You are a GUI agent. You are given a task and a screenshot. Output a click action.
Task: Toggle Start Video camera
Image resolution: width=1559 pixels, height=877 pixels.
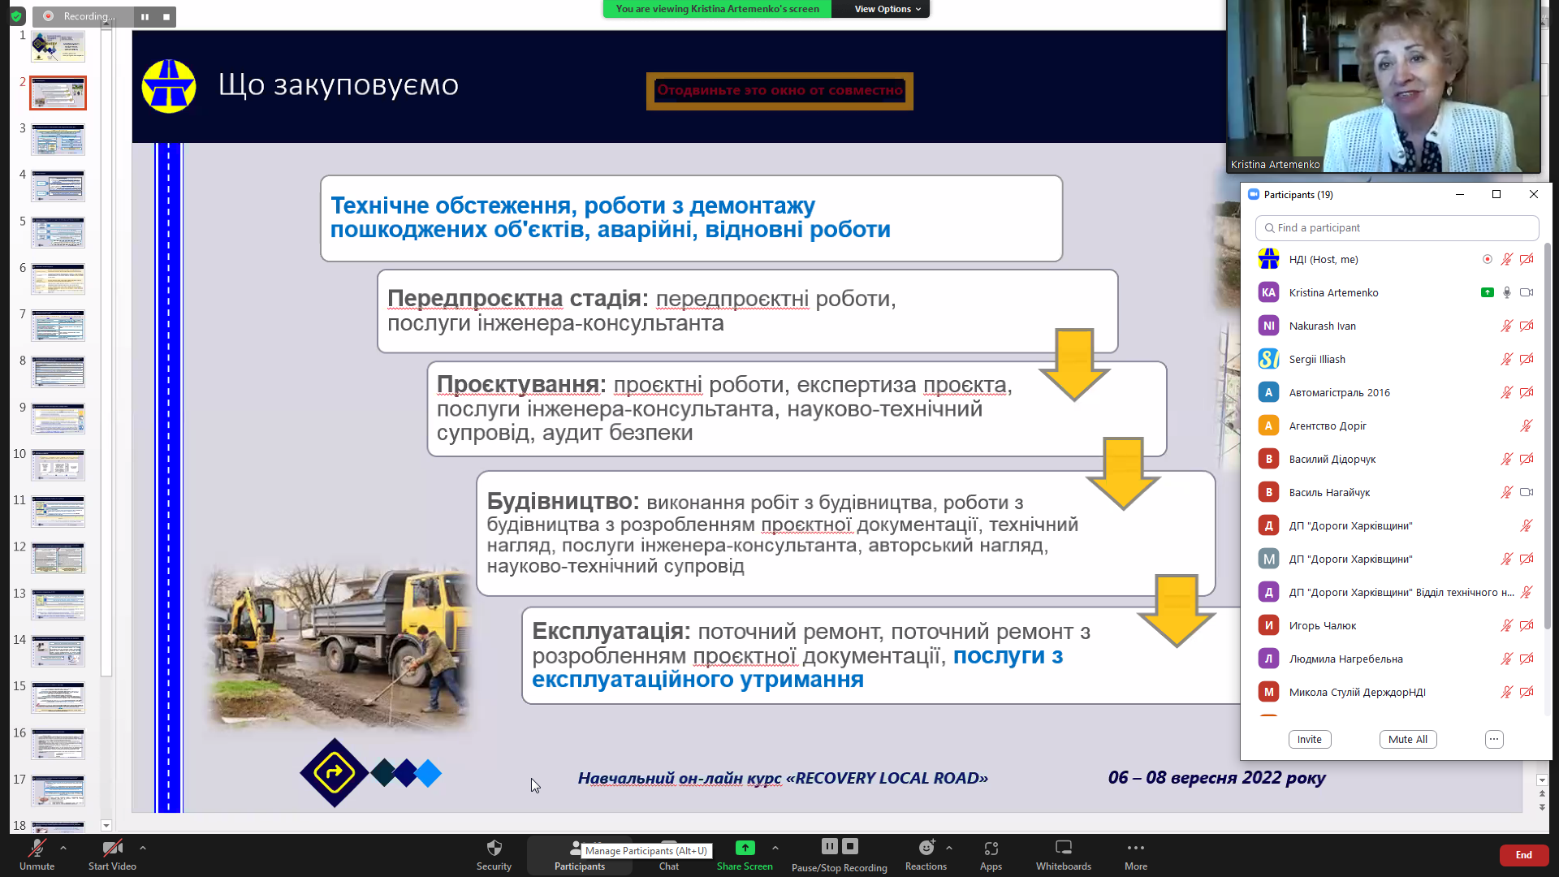[x=112, y=849]
